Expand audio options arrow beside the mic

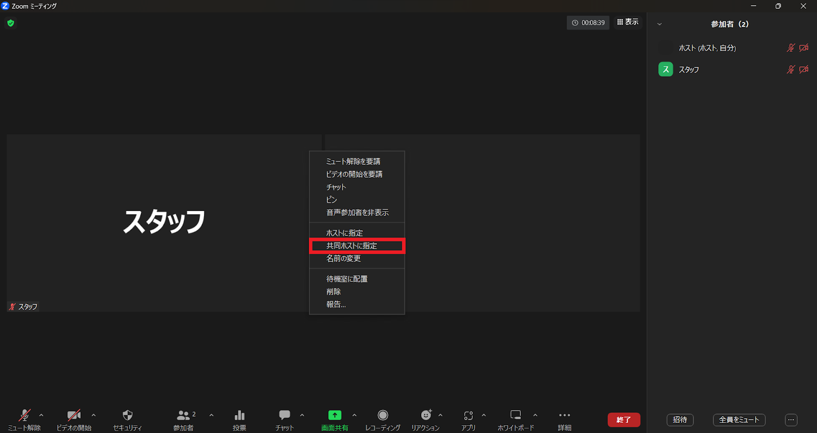[x=41, y=415]
